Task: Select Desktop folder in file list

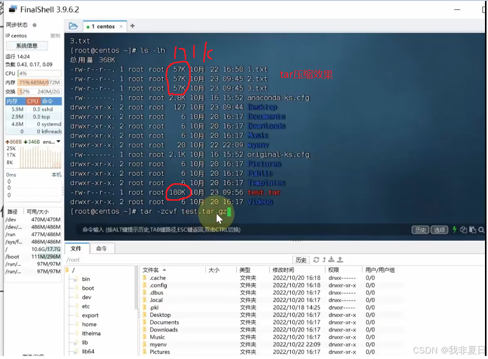Action: (160, 315)
